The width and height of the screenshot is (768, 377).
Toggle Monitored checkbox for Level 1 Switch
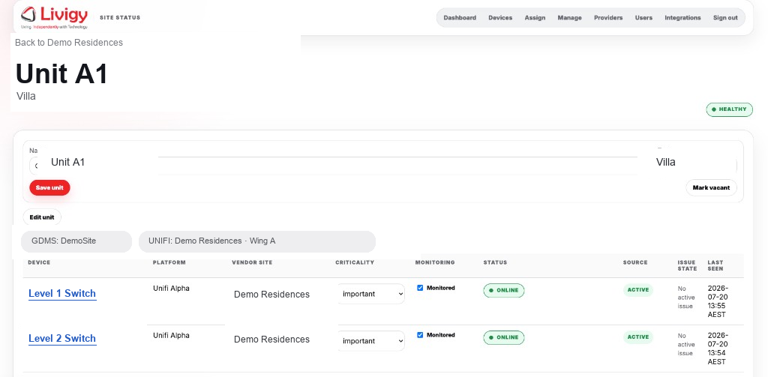420,288
